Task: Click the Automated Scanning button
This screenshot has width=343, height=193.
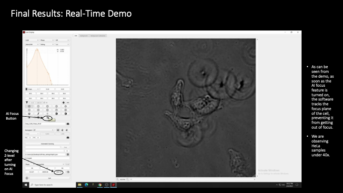Action: pos(47,143)
